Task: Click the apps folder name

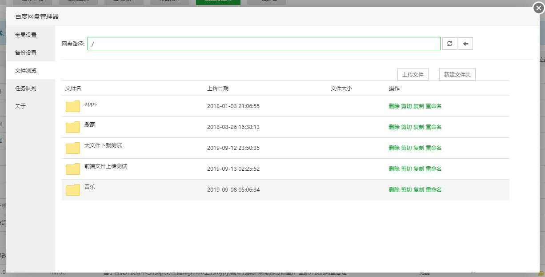Action: (x=90, y=104)
